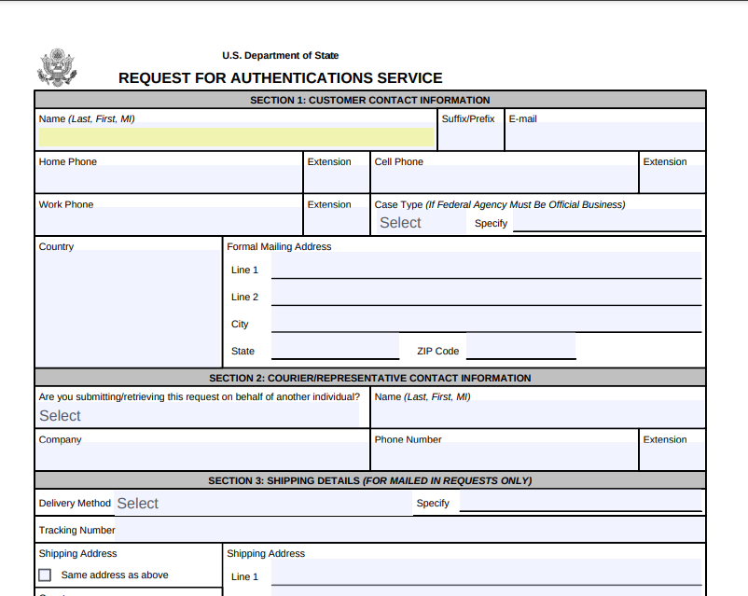Click into the highlighted Name field
This screenshot has width=748, height=596.
[x=233, y=137]
